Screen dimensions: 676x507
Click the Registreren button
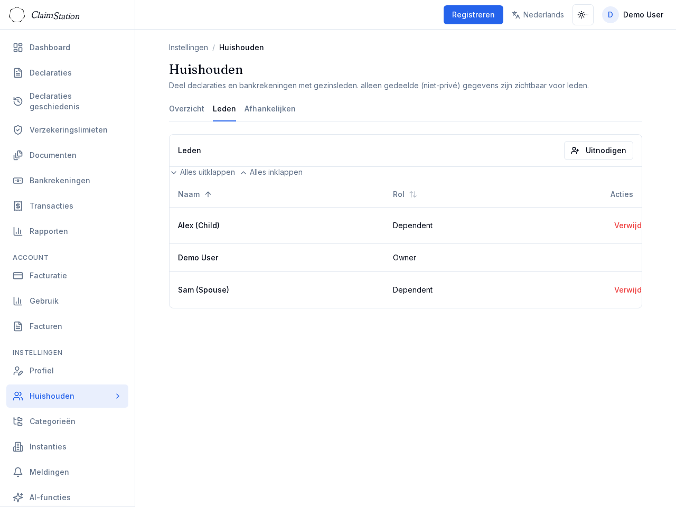click(473, 15)
